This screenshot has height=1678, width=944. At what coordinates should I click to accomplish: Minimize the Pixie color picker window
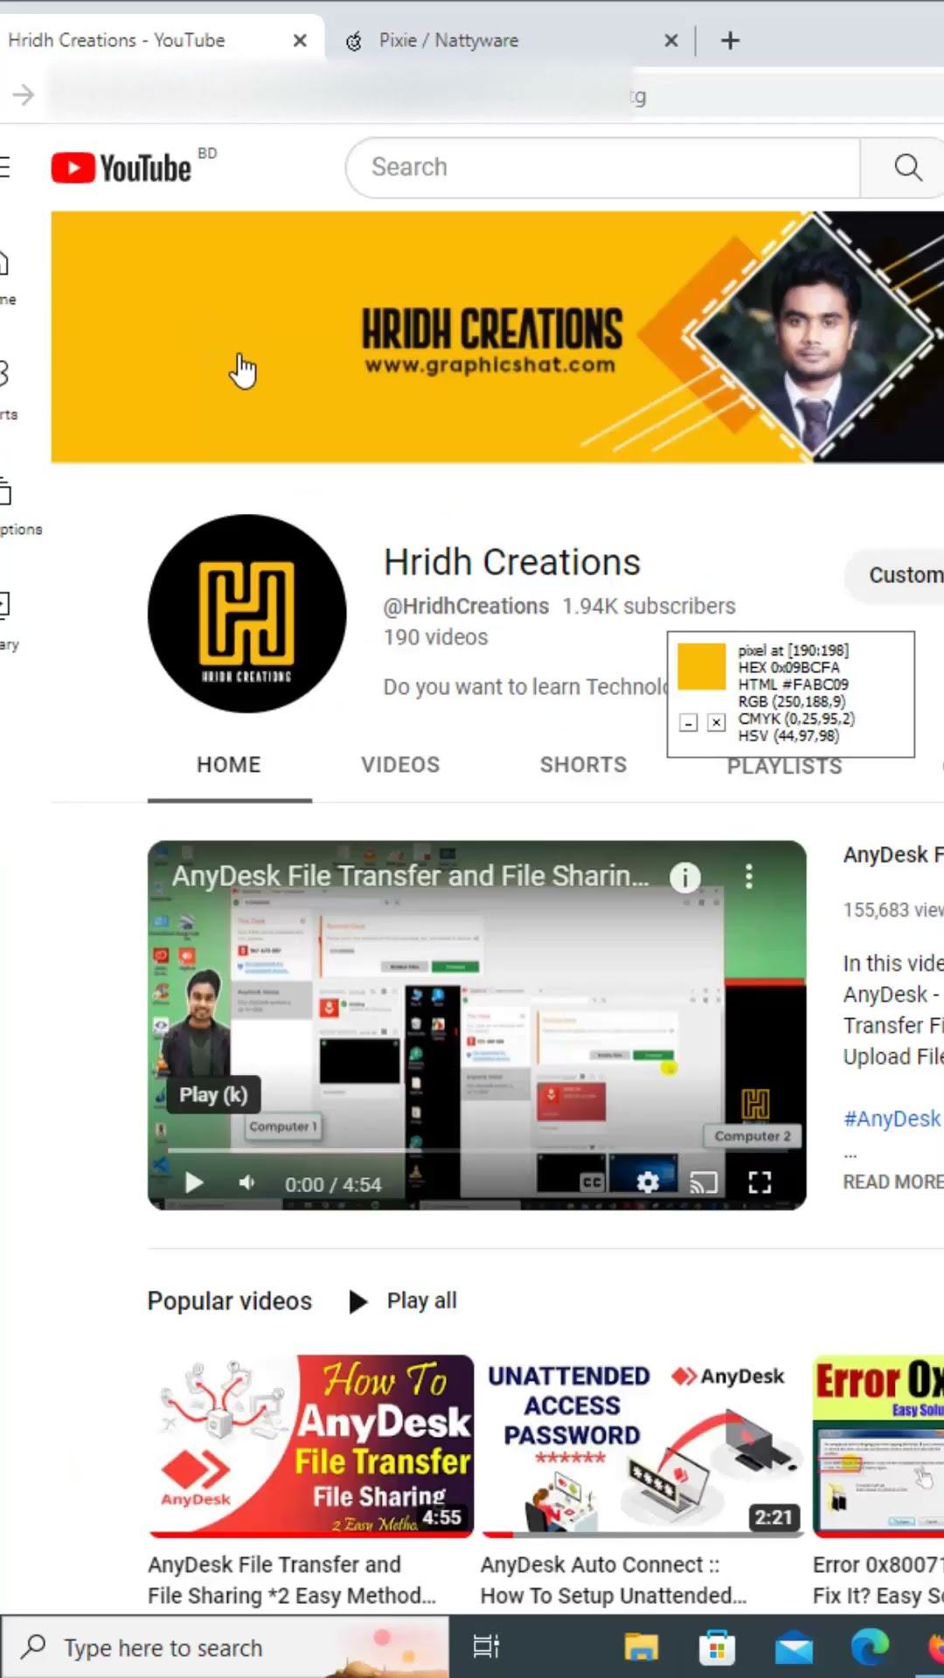[689, 723]
